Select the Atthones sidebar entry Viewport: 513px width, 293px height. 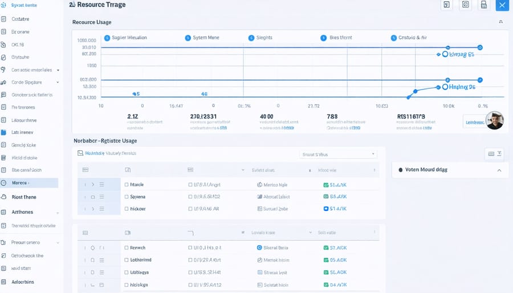[22, 212]
